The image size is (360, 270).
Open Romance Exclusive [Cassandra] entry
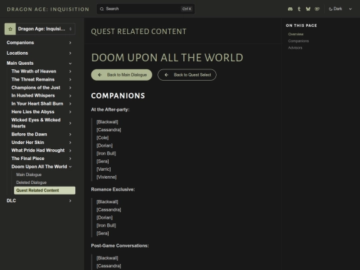[x=109, y=210]
